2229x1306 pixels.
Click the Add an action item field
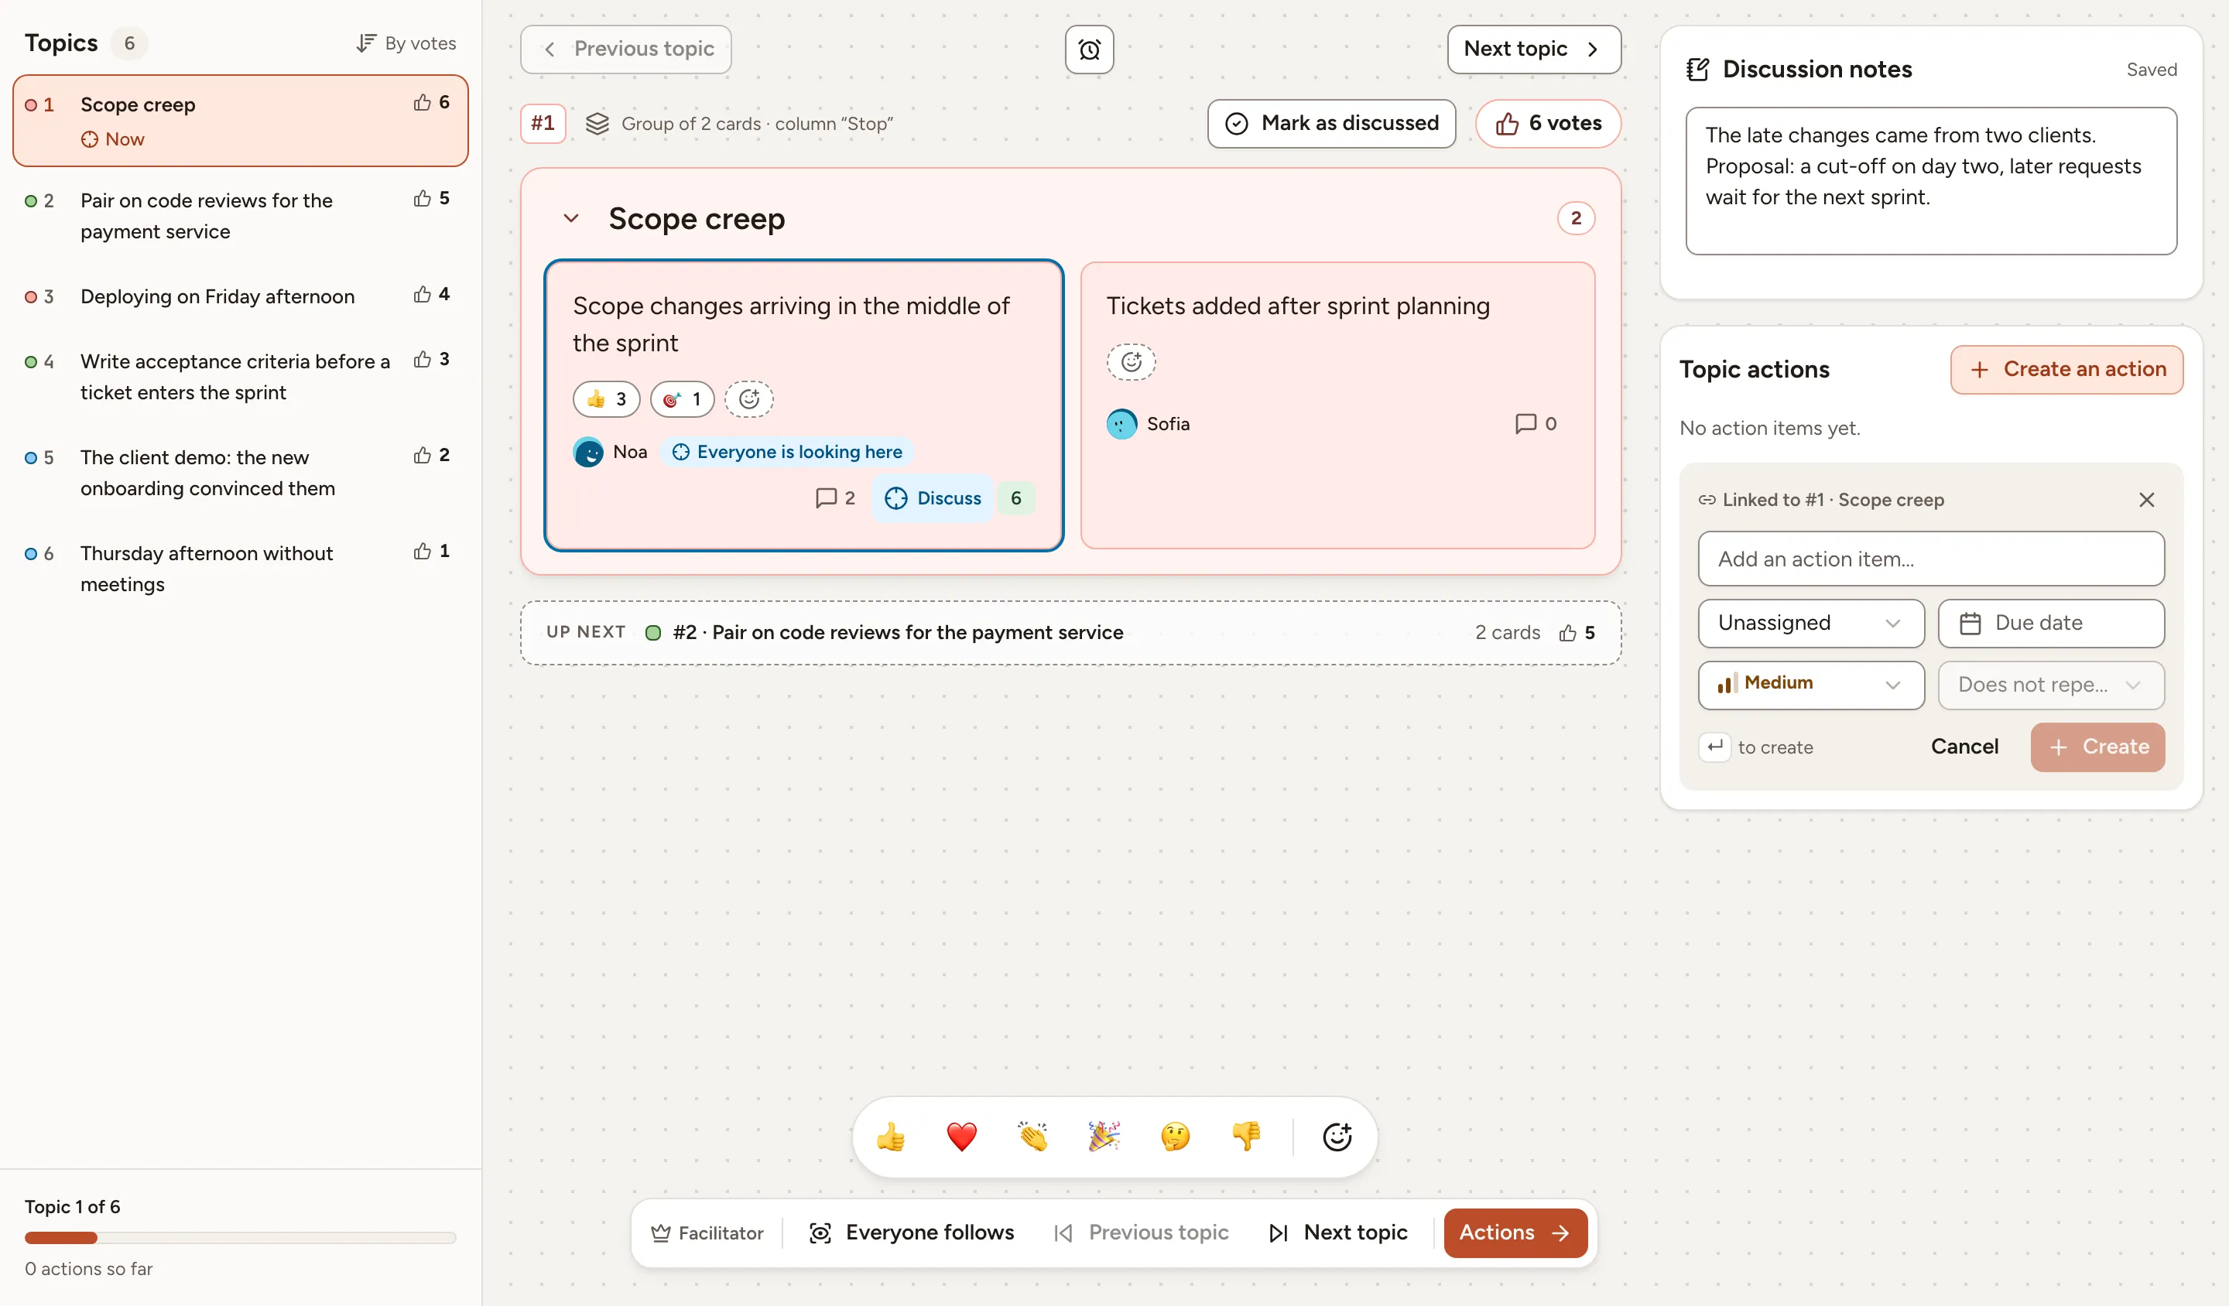coord(1930,559)
